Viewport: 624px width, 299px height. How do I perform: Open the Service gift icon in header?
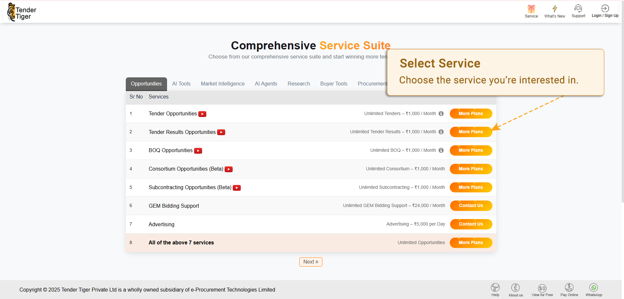(x=531, y=9)
